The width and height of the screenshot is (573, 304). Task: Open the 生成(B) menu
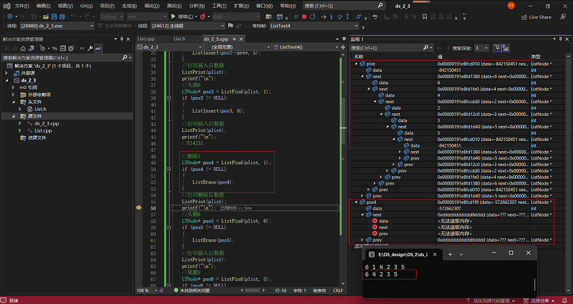(x=129, y=6)
